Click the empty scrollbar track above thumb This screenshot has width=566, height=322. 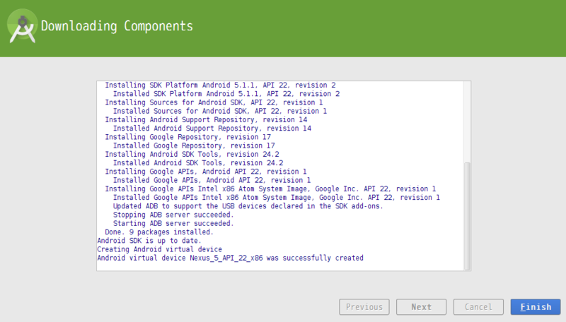467,121
